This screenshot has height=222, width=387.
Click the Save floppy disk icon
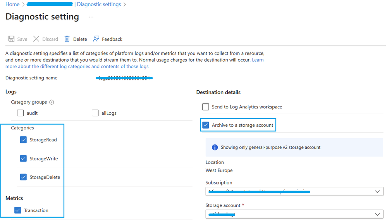click(x=11, y=39)
